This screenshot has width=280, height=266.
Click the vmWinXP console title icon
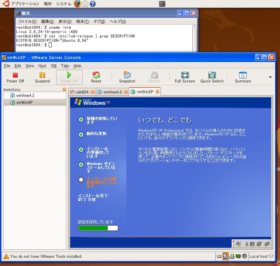(4, 58)
